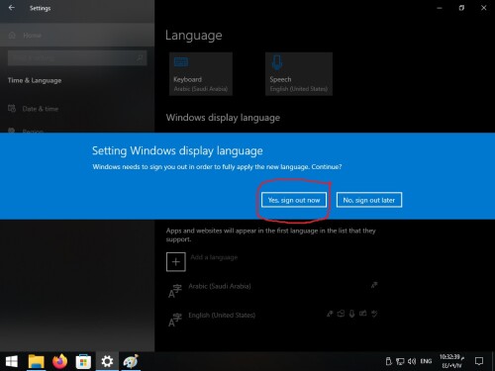Image resolution: width=495 pixels, height=371 pixels.
Task: Restore down the Settings window
Action: (461, 8)
